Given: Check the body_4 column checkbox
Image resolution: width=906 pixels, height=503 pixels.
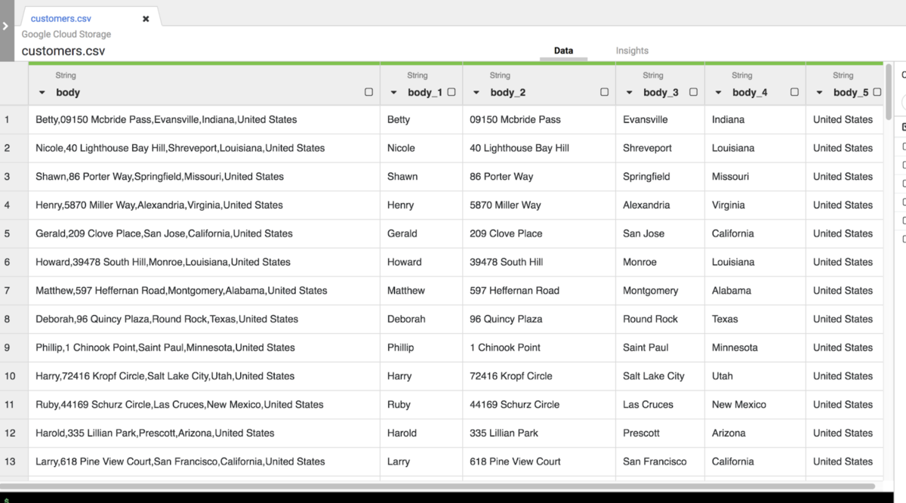Looking at the screenshot, I should (x=794, y=92).
